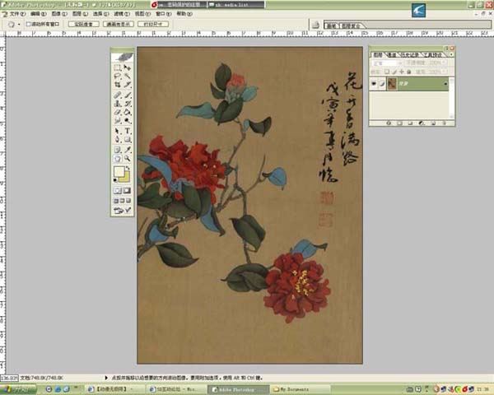Click the create new layer icon

(433, 123)
